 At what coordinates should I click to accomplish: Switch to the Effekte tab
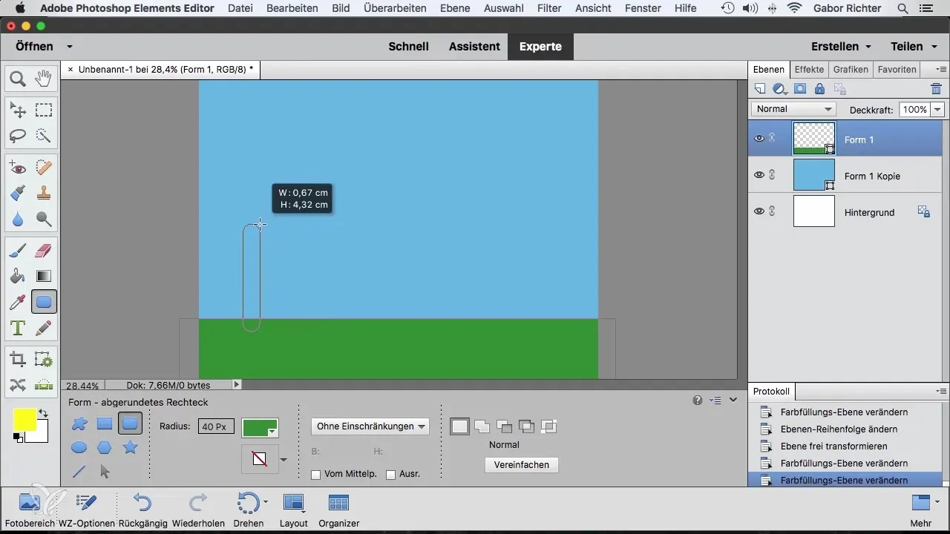coord(809,69)
